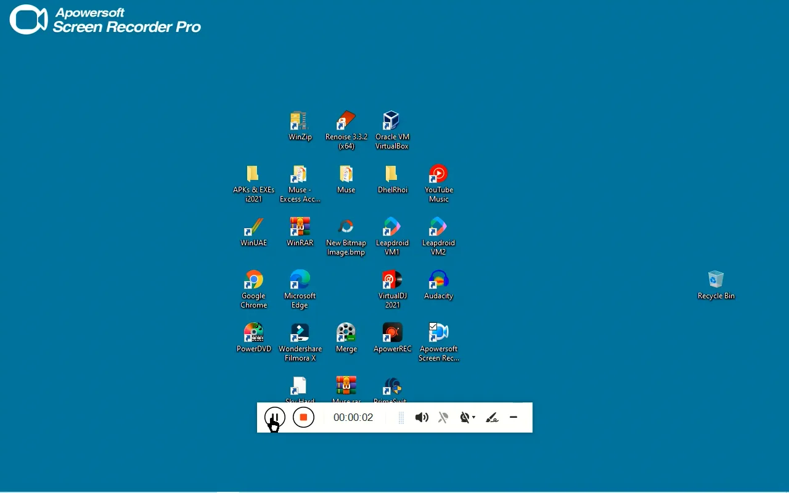Select the WinRAR desktop shortcut
Image resolution: width=789 pixels, height=493 pixels.
300,232
